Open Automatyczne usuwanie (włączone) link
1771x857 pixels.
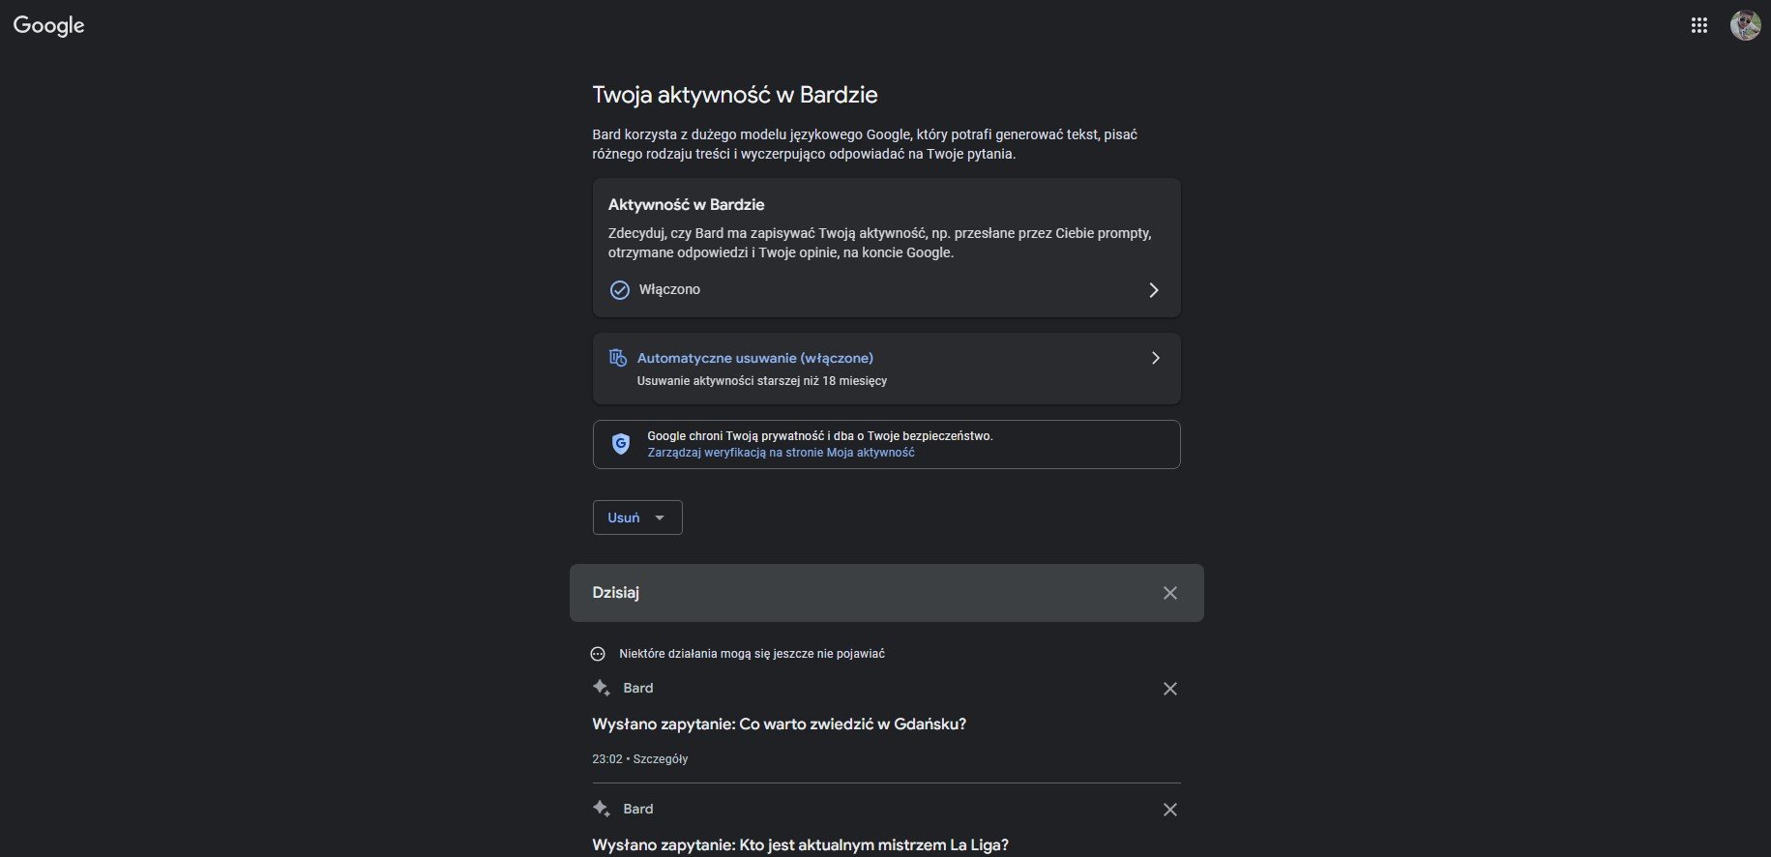(754, 358)
